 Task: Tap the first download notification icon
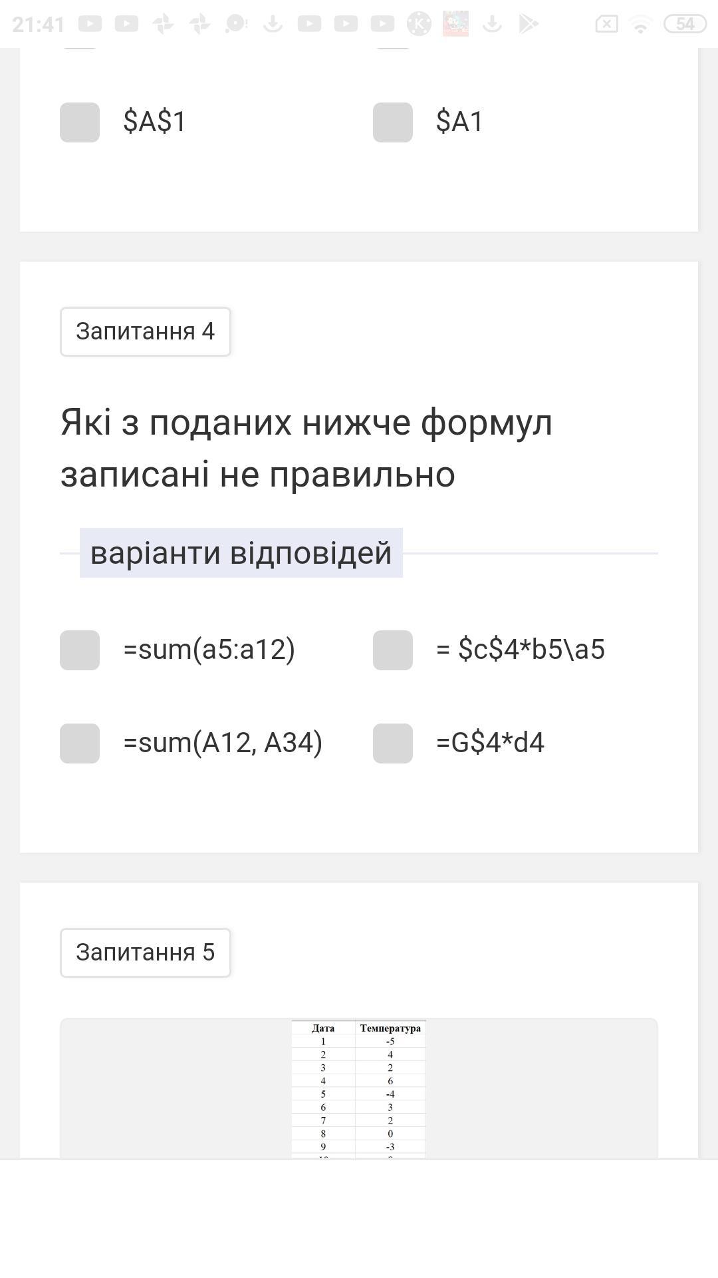(x=273, y=24)
